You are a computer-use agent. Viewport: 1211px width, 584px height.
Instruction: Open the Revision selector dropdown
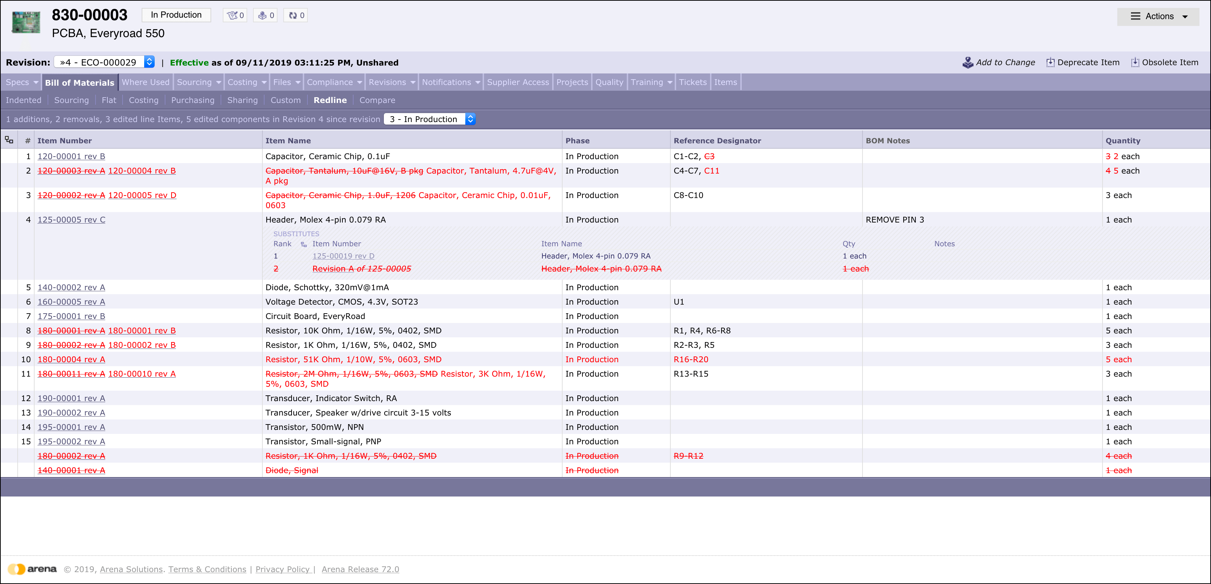[105, 62]
